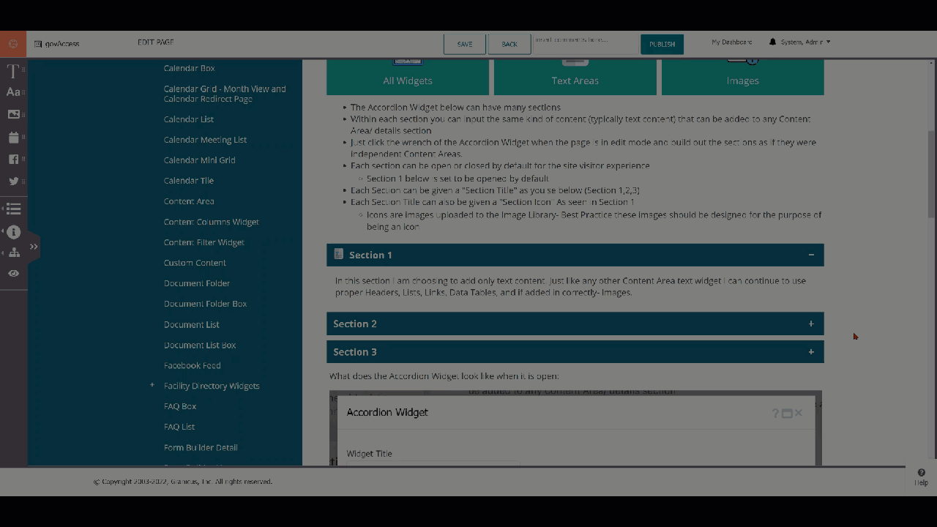This screenshot has width=937, height=527.
Task: Expand Section 2 accordion
Action: pyautogui.click(x=810, y=324)
